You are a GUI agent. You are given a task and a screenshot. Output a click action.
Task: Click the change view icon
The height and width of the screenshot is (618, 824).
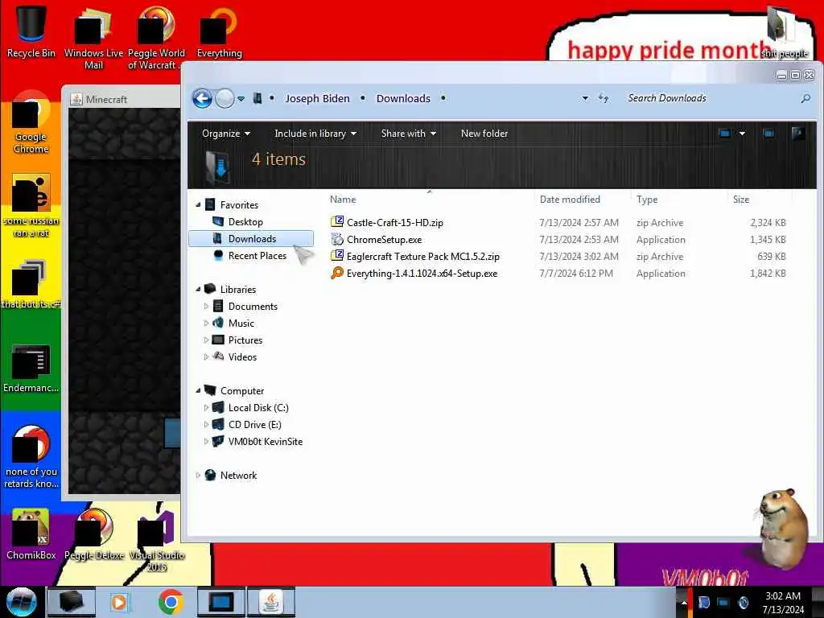[x=725, y=134]
